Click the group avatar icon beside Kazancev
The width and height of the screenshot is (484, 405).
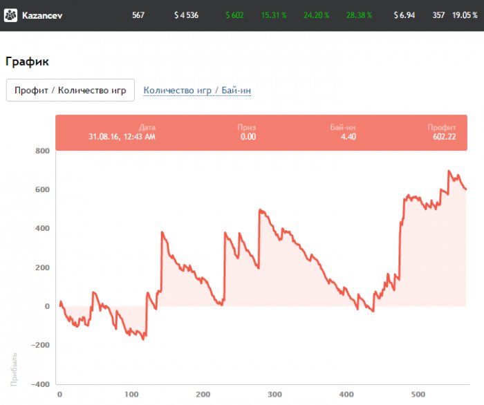[11, 15]
